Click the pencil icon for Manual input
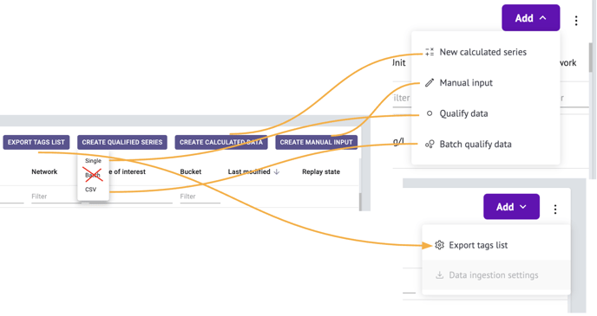The height and width of the screenshot is (316, 597). [430, 83]
